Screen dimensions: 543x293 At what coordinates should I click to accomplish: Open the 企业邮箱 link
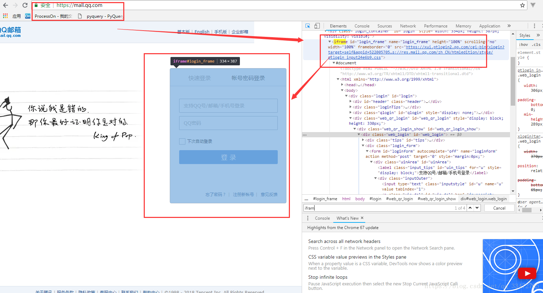[240, 32]
